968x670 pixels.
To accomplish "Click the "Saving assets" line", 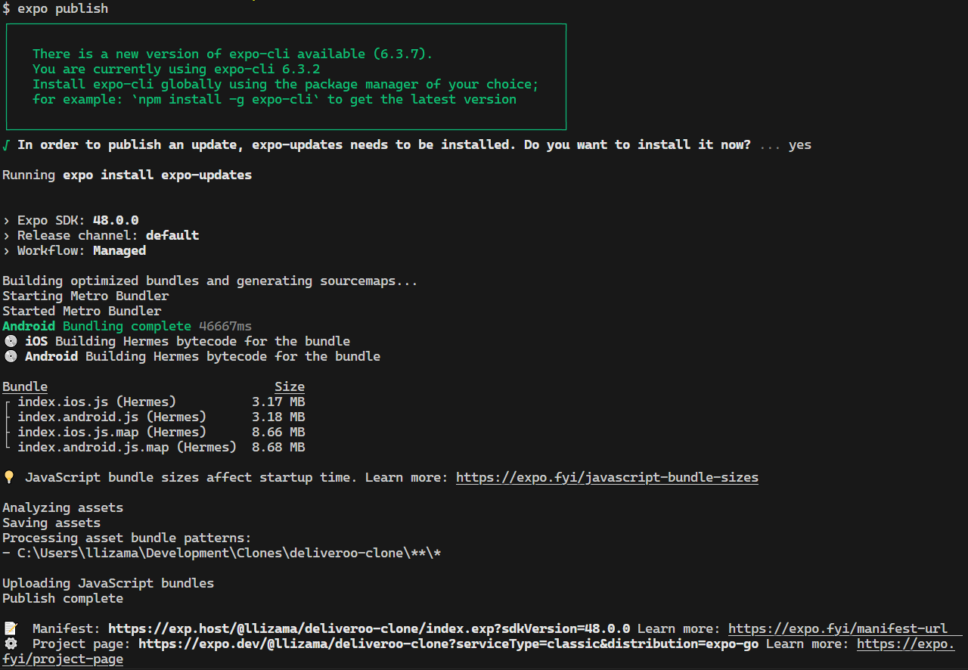I will [51, 523].
